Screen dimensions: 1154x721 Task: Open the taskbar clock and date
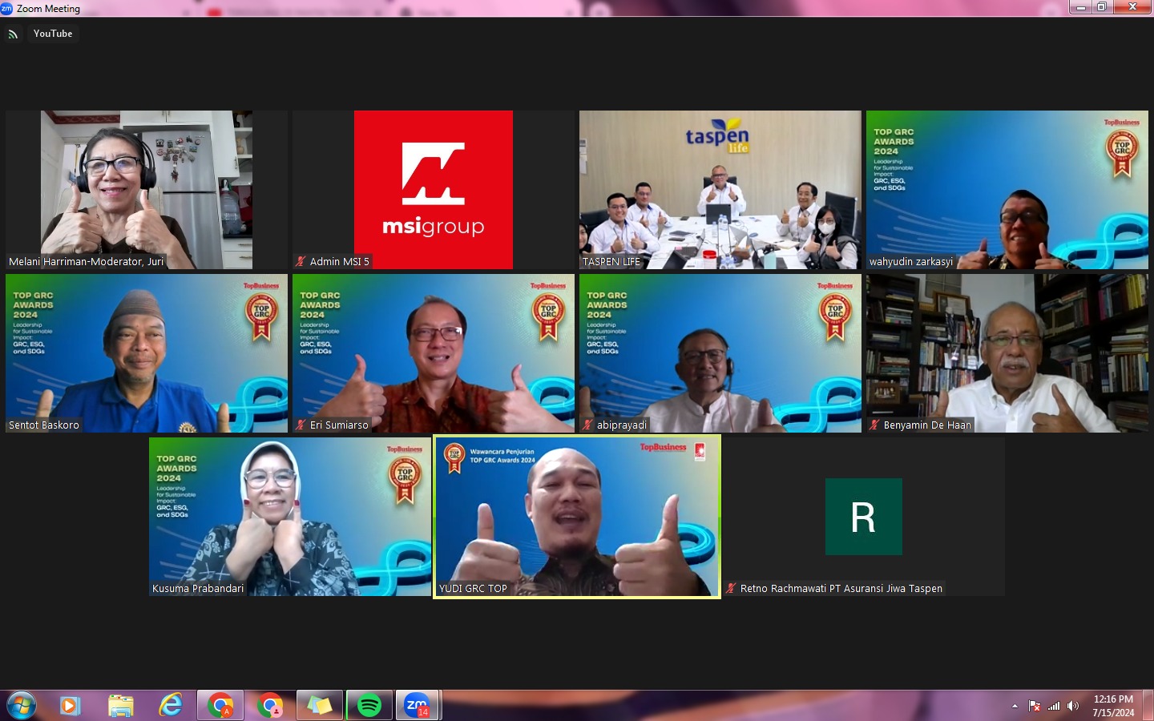point(1113,706)
